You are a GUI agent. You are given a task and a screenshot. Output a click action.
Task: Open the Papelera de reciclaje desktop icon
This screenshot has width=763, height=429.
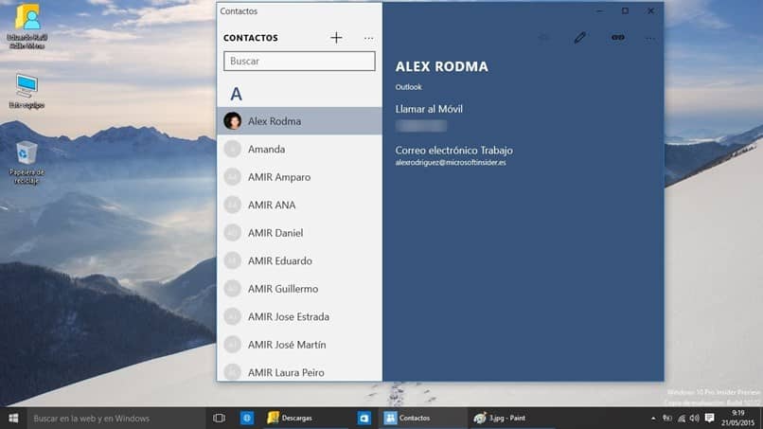(x=27, y=162)
